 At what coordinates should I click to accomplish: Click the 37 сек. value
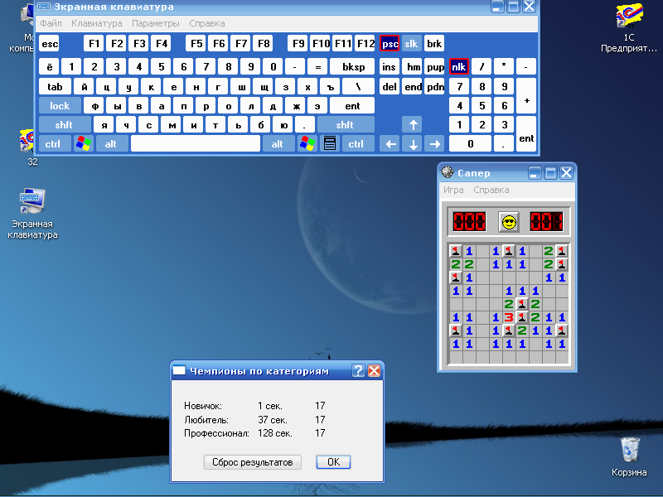(273, 420)
